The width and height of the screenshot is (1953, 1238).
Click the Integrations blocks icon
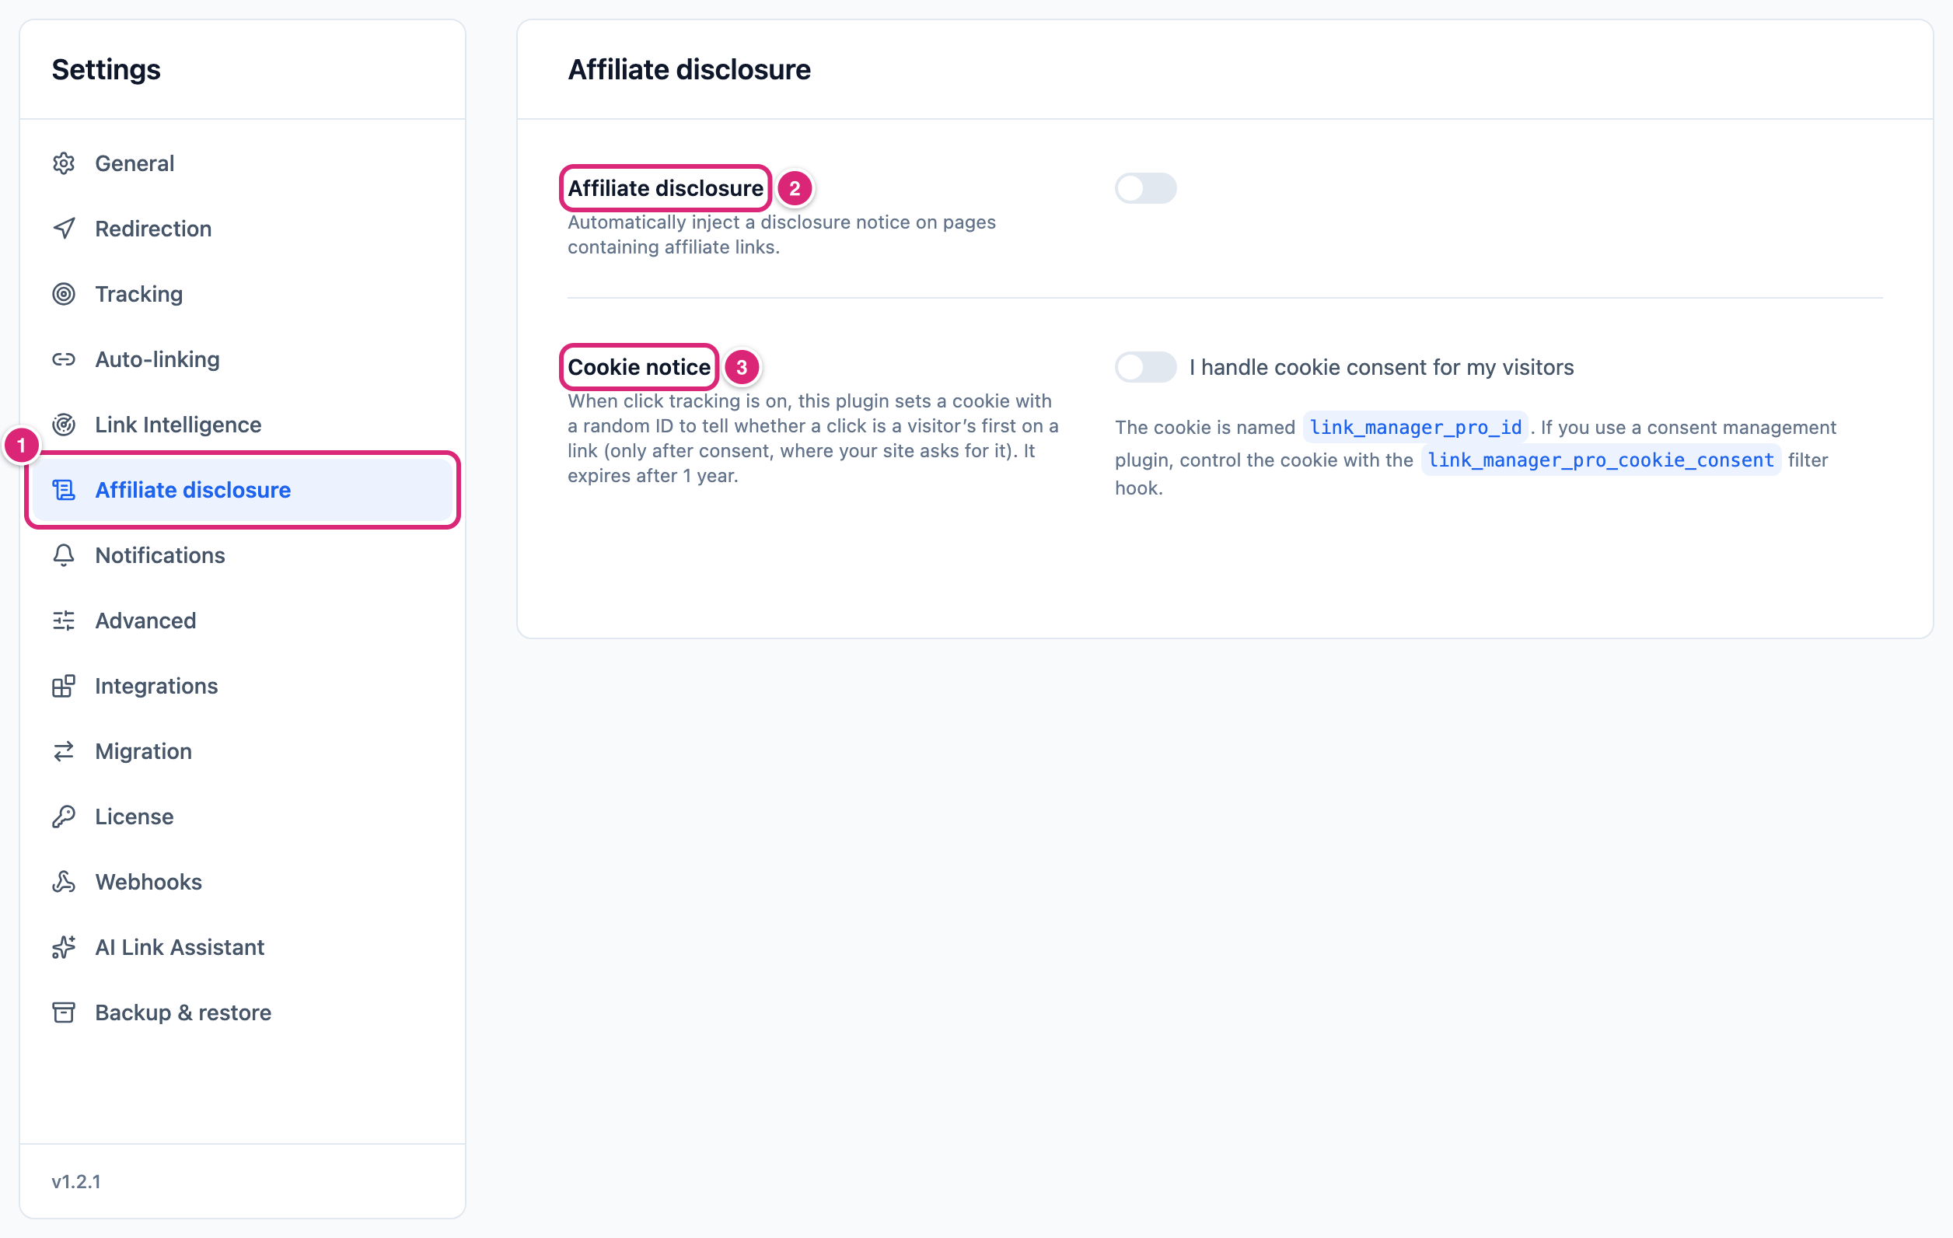coord(63,686)
